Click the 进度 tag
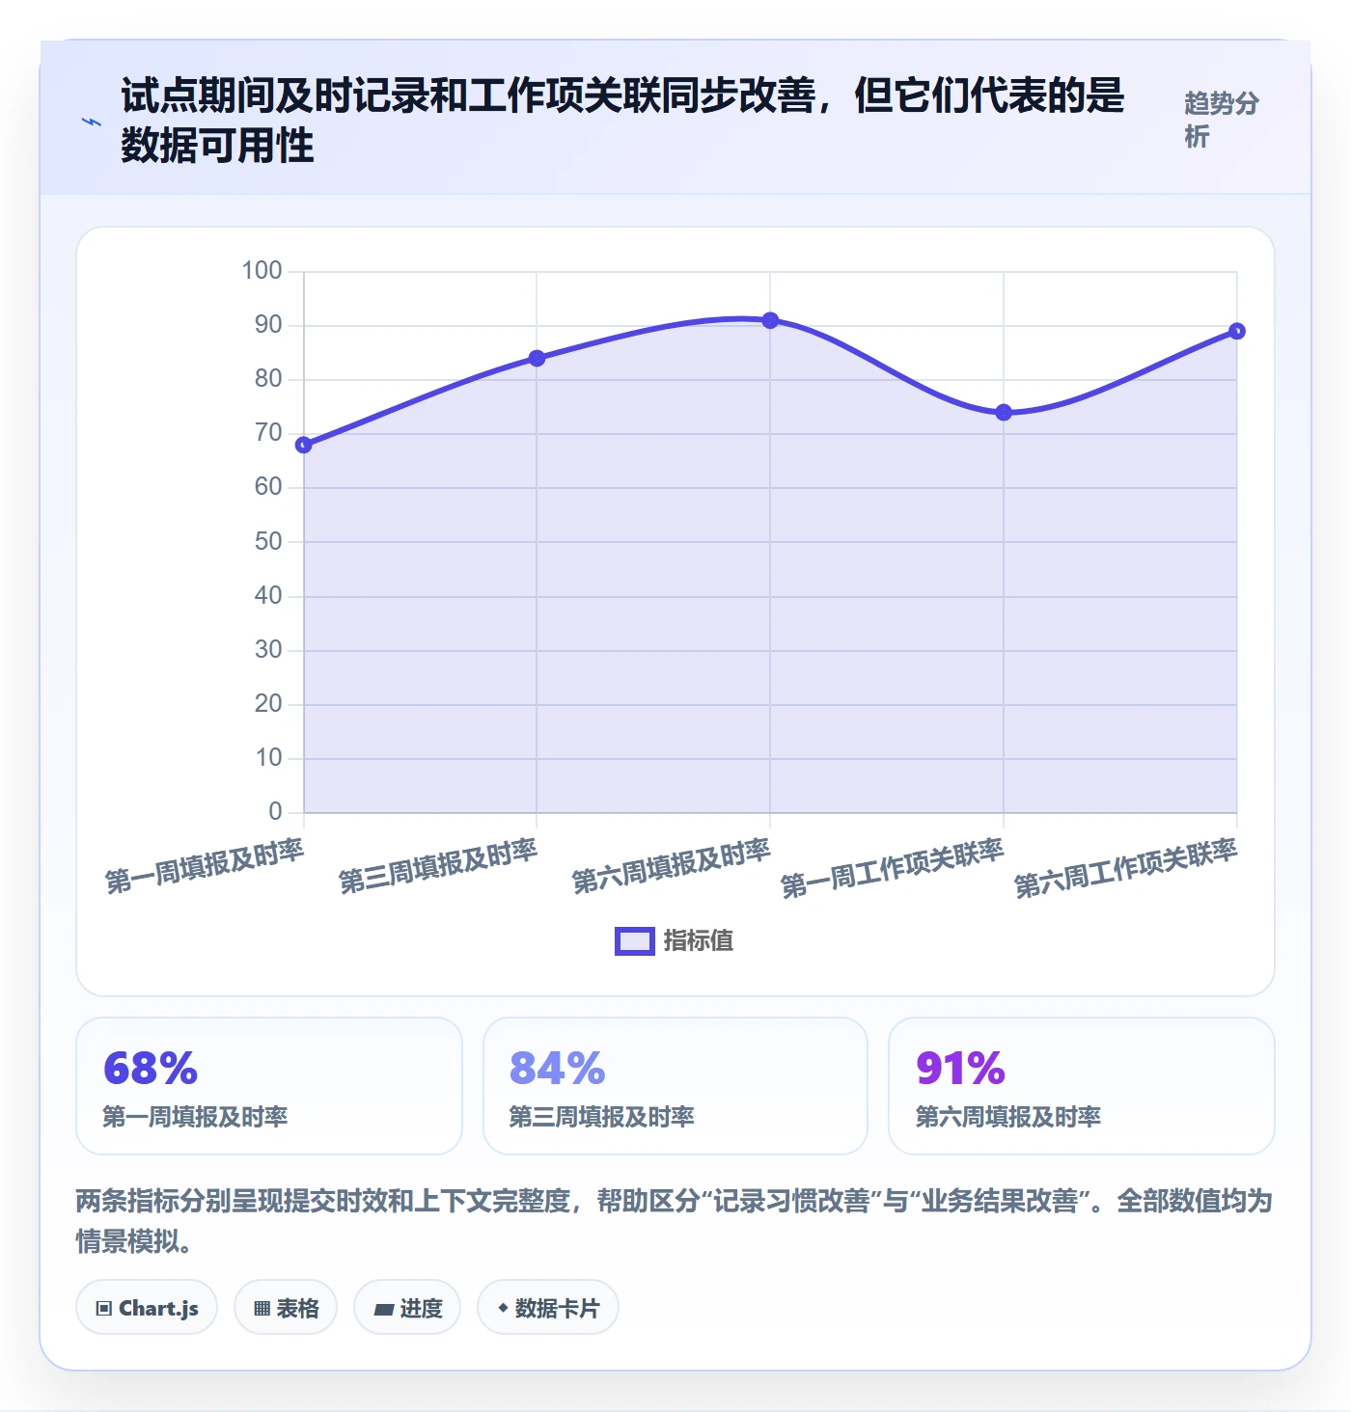 pyautogui.click(x=407, y=1308)
